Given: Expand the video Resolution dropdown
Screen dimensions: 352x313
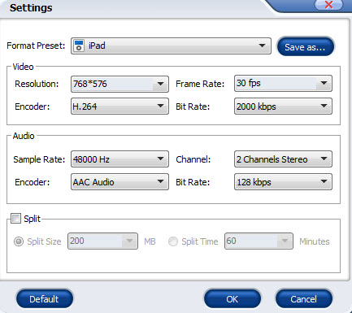Looking at the screenshot, I should point(120,84).
